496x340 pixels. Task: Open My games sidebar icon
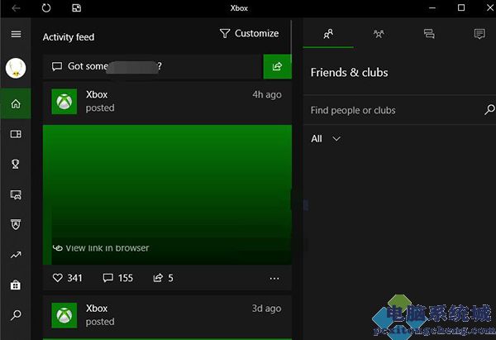pyautogui.click(x=16, y=134)
